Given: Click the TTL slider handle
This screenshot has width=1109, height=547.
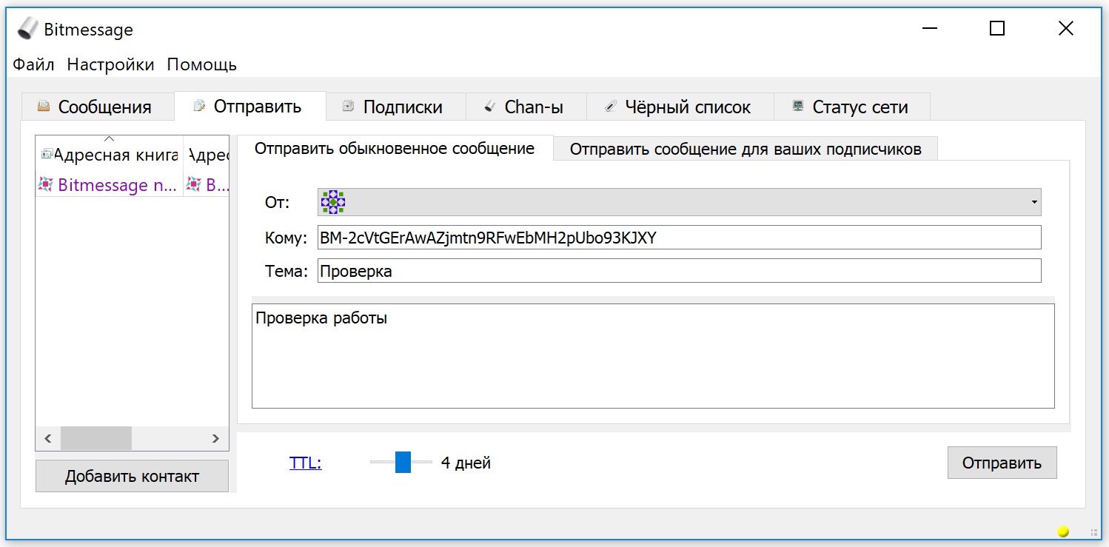Looking at the screenshot, I should pos(403,462).
